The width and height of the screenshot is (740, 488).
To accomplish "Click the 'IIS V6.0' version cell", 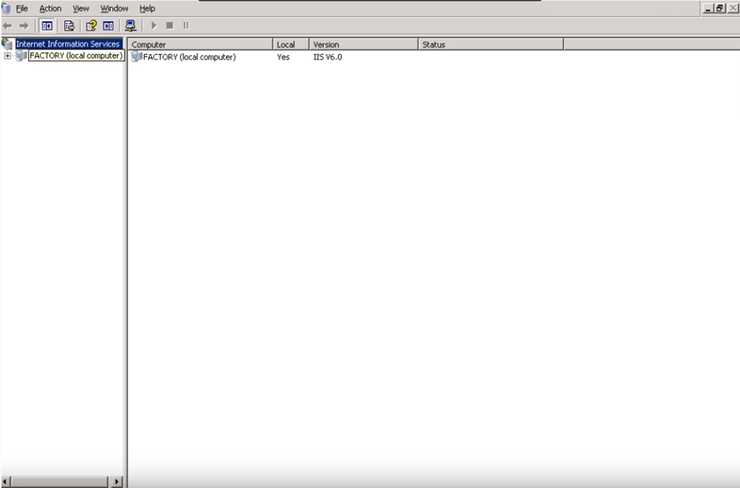I will tap(328, 57).
